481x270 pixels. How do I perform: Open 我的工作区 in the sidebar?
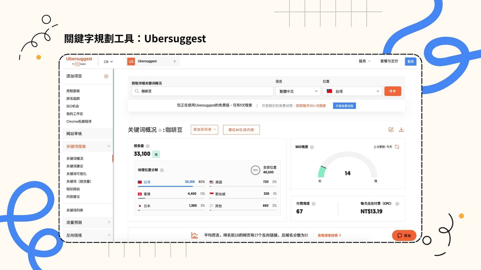(75, 114)
